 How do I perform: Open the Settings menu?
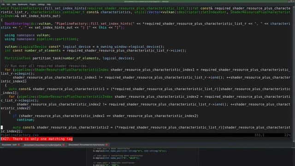41,4
